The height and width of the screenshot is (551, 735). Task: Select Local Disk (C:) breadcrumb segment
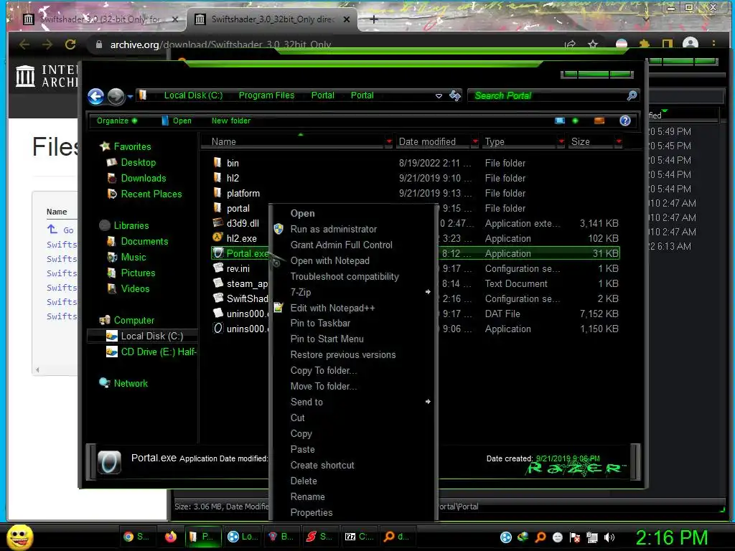tap(193, 95)
